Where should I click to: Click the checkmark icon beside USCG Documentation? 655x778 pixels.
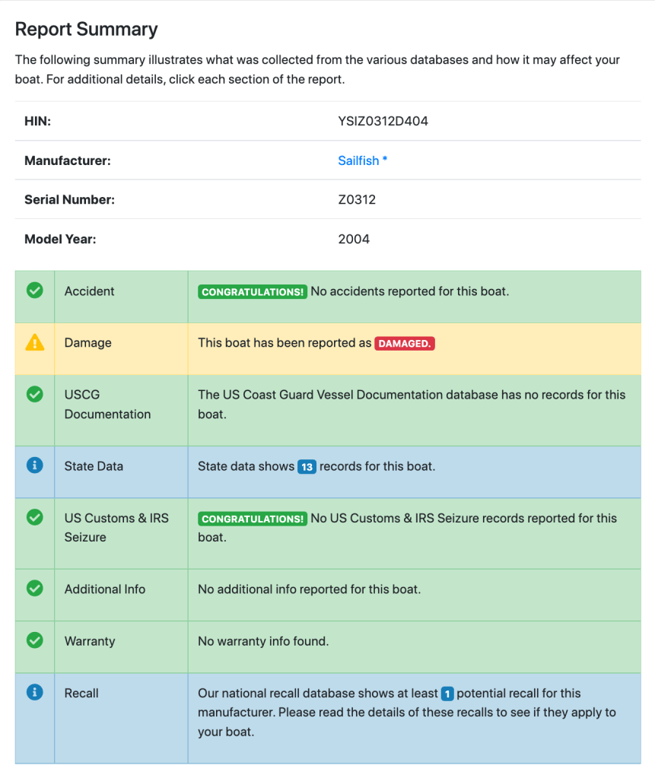(x=35, y=395)
